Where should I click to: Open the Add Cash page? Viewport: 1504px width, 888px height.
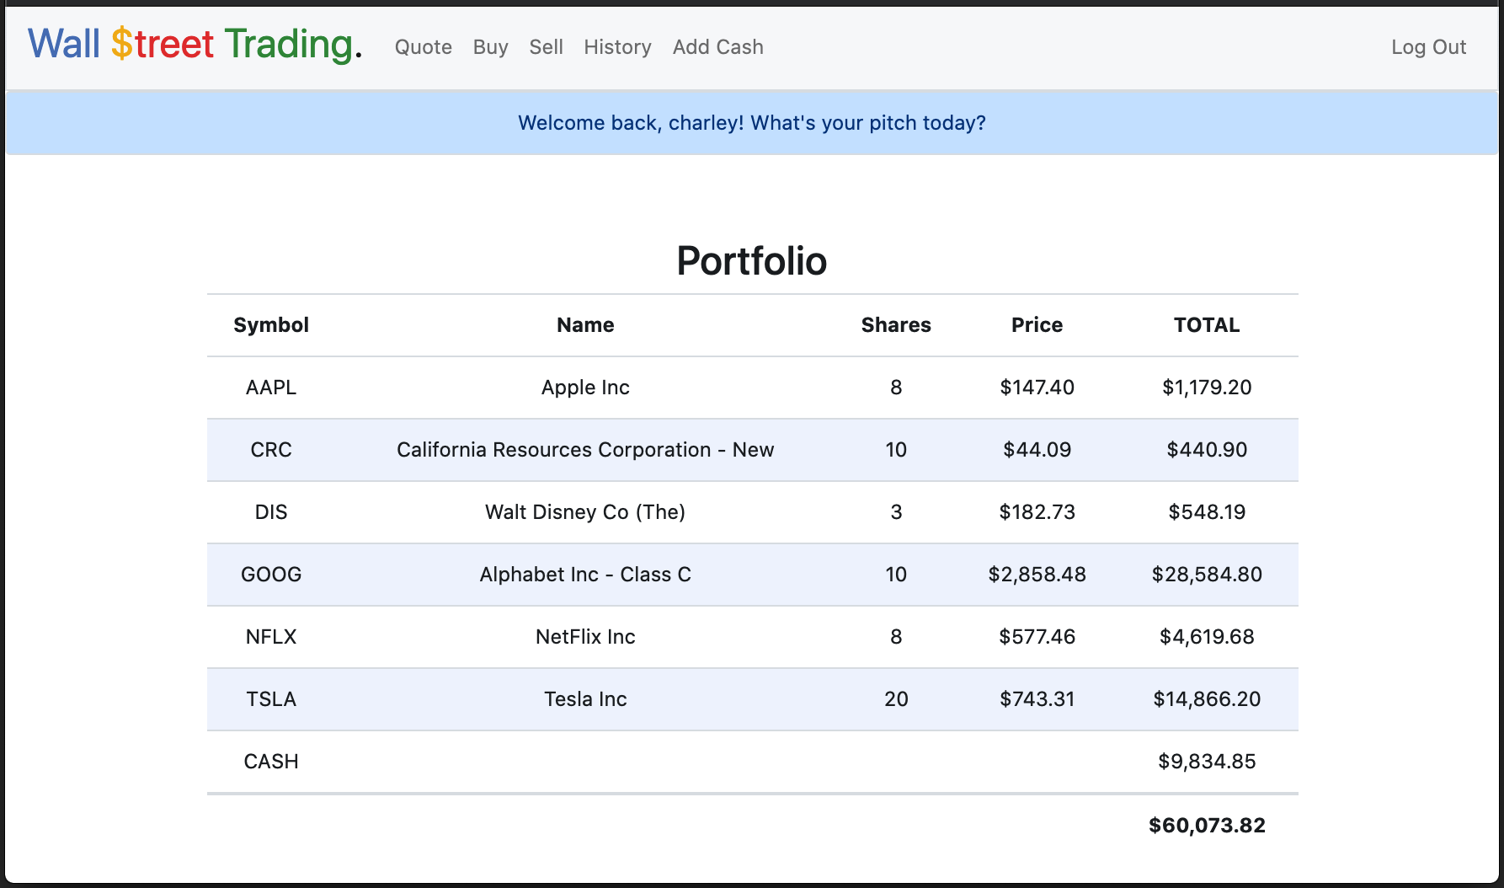coord(718,47)
